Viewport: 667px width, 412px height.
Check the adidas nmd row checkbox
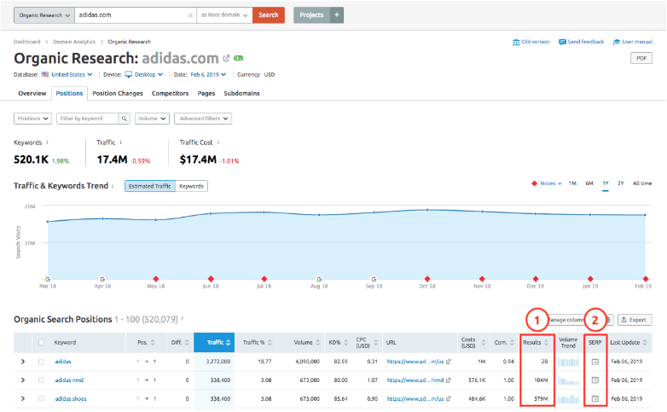pyautogui.click(x=41, y=380)
